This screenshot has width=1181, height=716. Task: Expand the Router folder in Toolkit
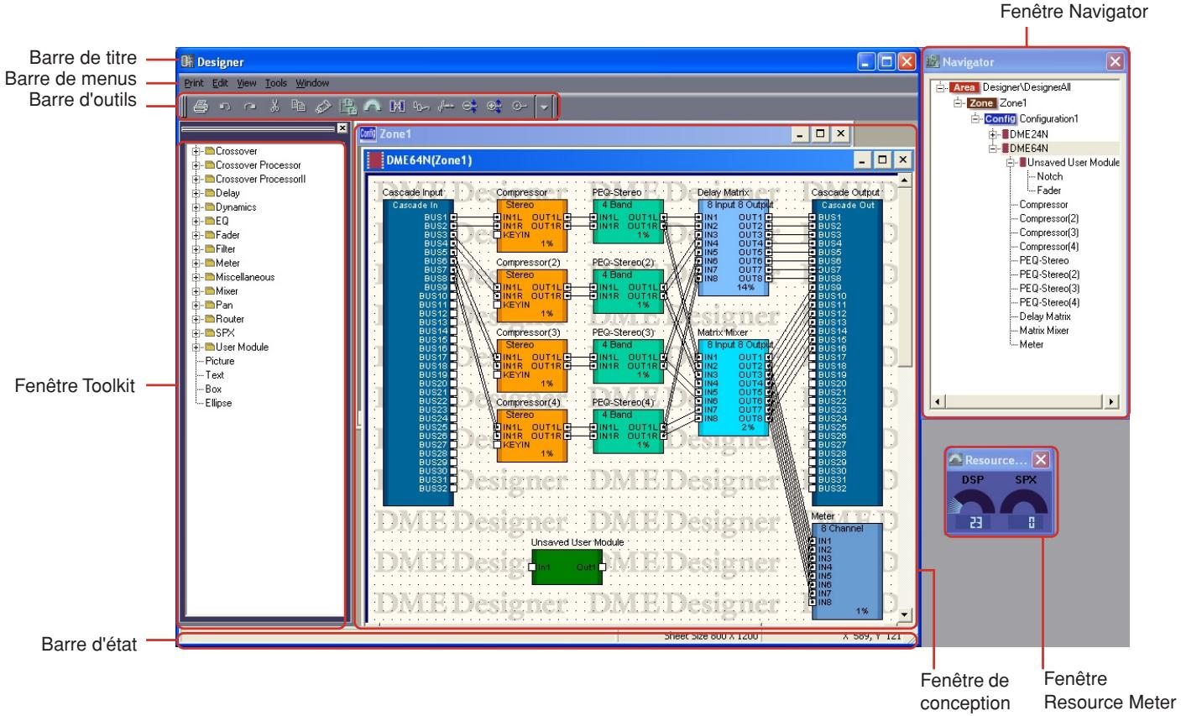click(196, 319)
